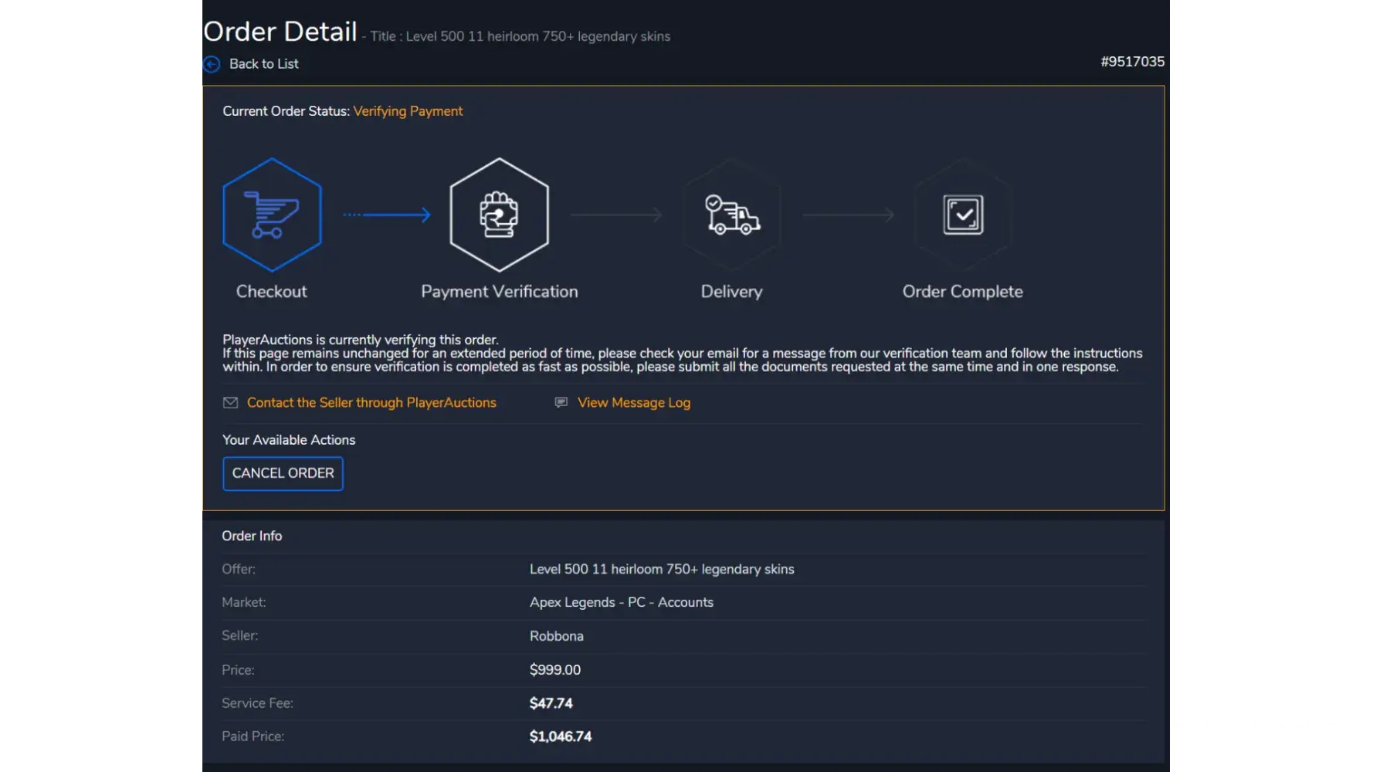Click the Verifying Payment status text
The image size is (1373, 772).
[408, 111]
